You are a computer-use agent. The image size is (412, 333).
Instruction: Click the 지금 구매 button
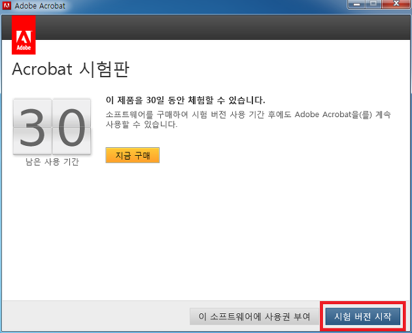pyautogui.click(x=132, y=155)
